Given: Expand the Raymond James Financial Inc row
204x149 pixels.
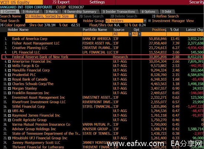Looking at the screenshot, I should click(x=9, y=115).
